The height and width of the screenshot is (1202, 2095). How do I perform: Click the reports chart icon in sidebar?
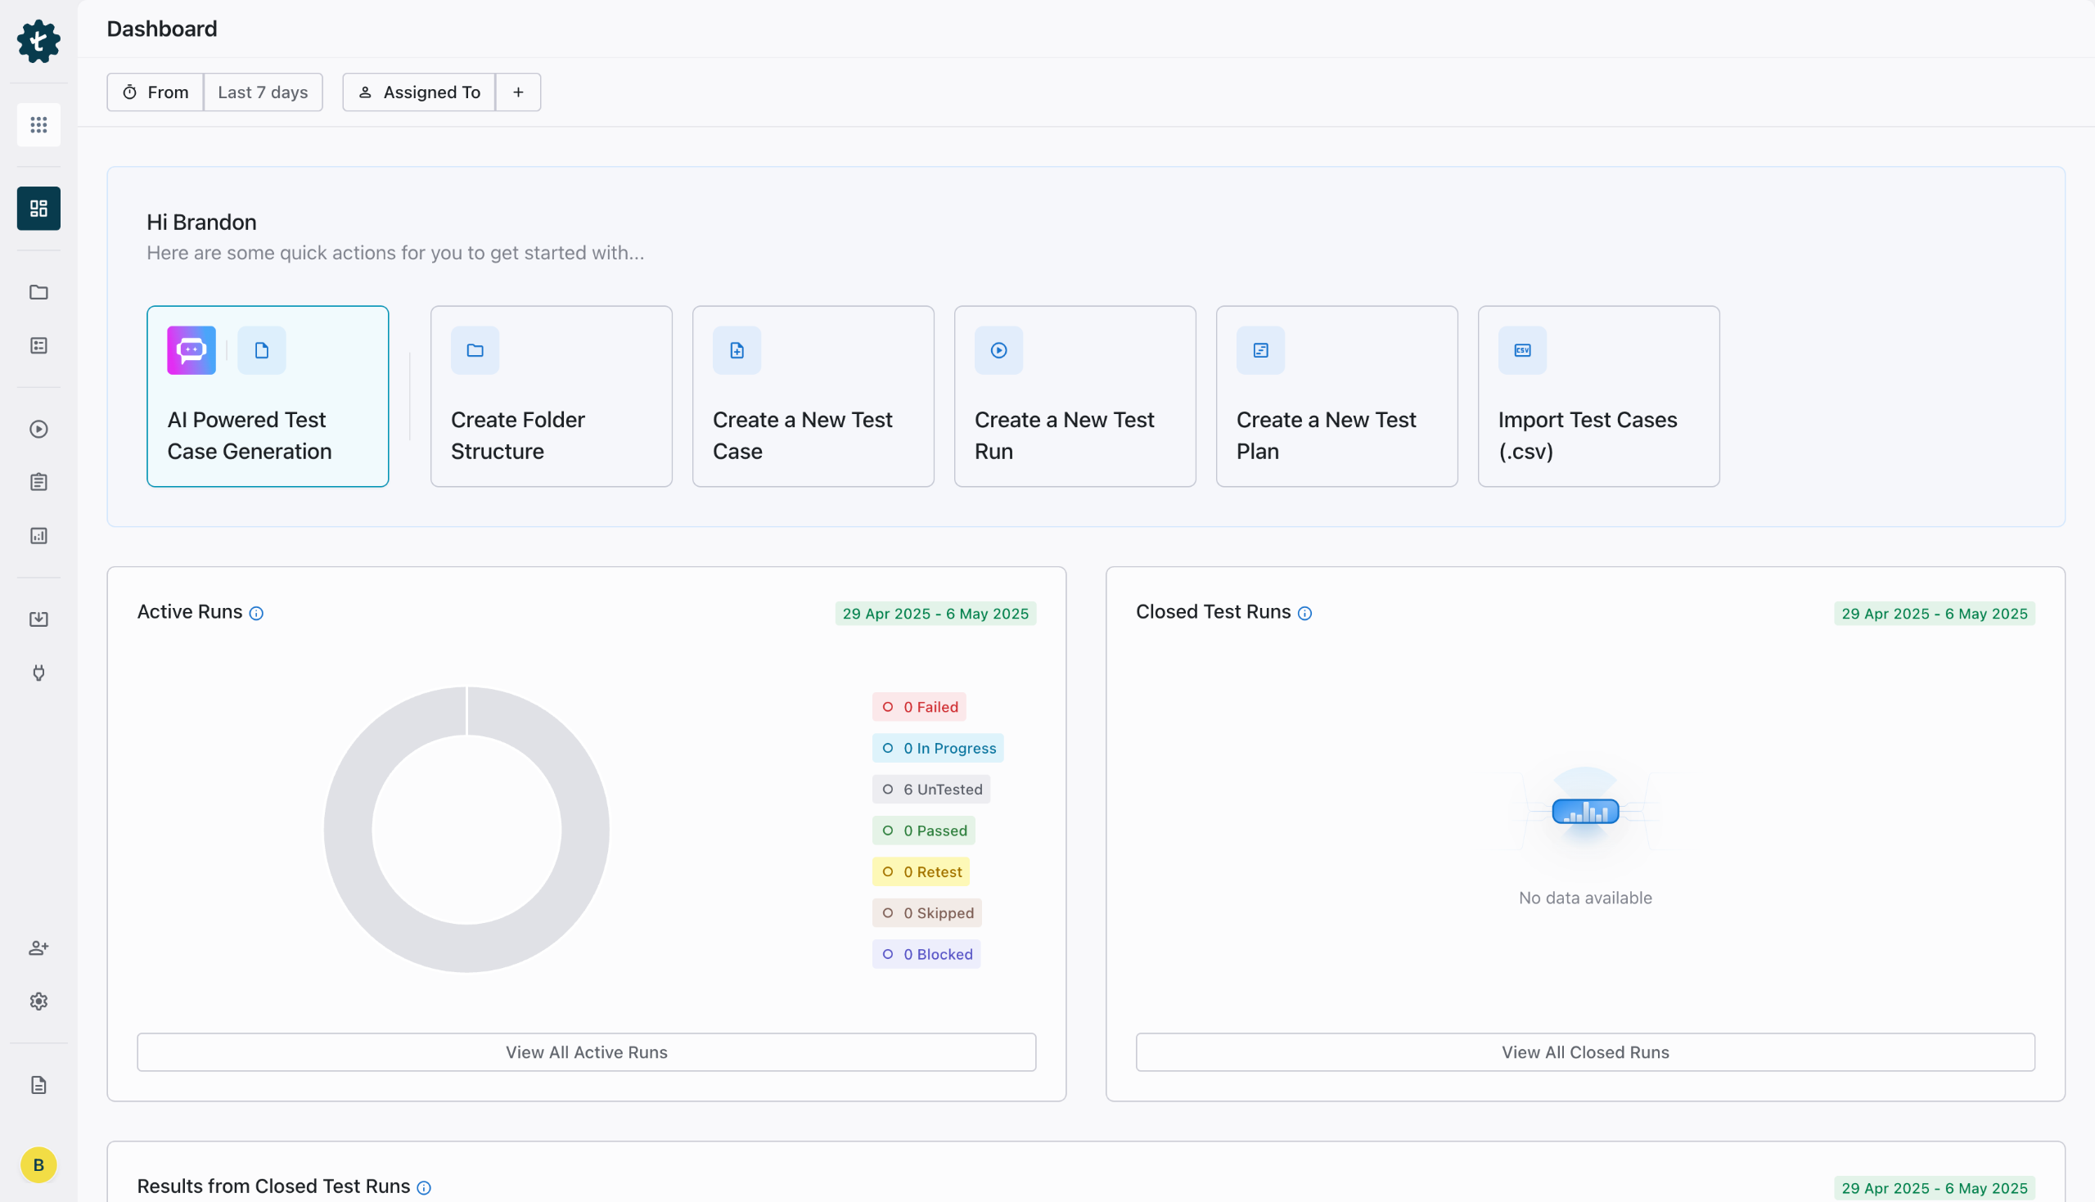tap(38, 536)
